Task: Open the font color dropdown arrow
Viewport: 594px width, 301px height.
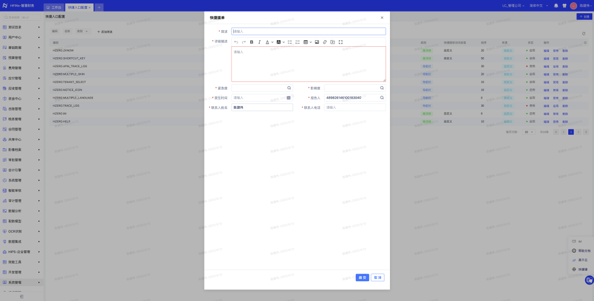Action: tap(273, 42)
